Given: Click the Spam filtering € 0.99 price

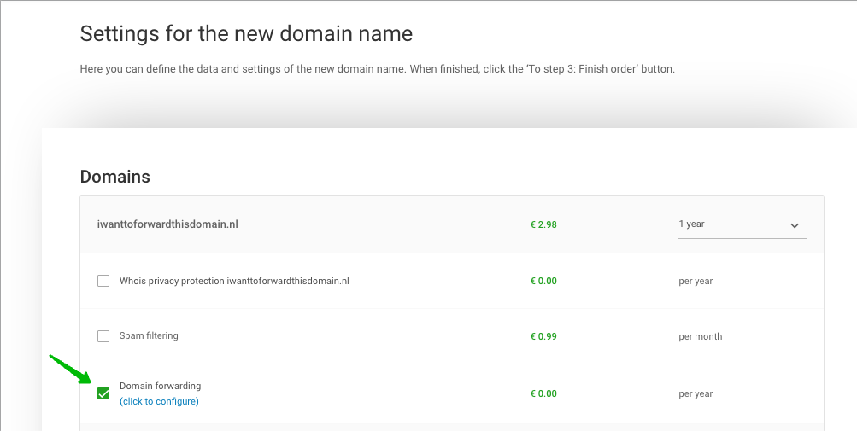Looking at the screenshot, I should tap(543, 336).
